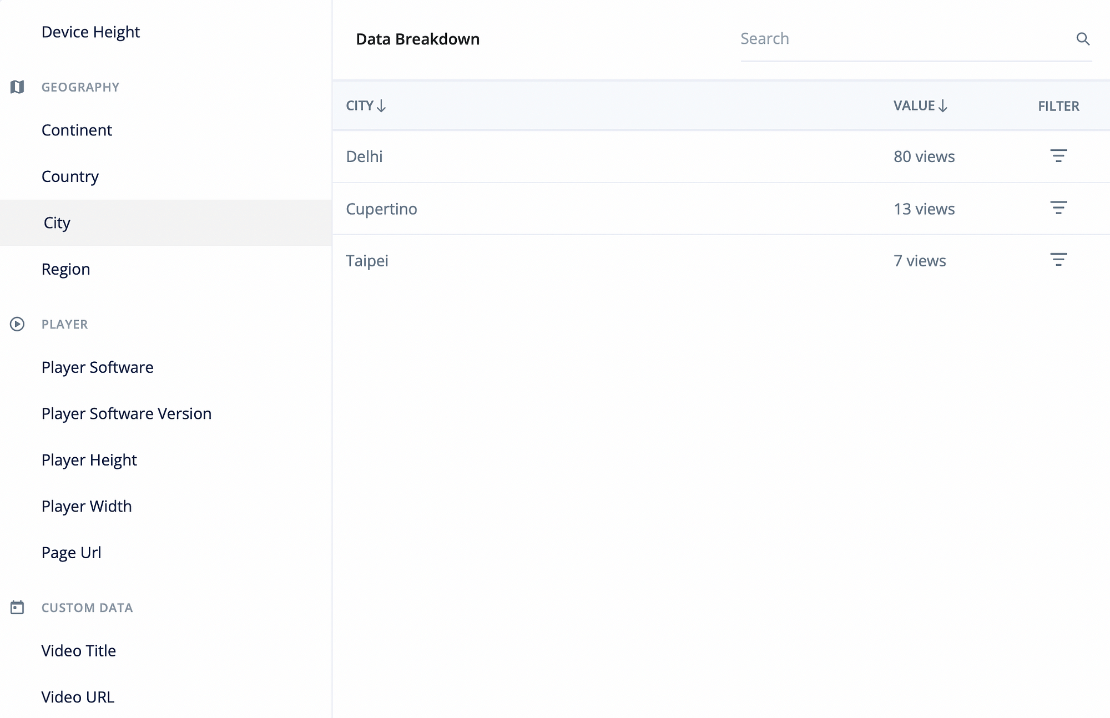Select City in the Geography section
The width and height of the screenshot is (1110, 718).
pyautogui.click(x=166, y=223)
